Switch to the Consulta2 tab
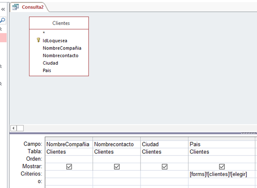Screen dimensions: 257x188 coord(33,7)
